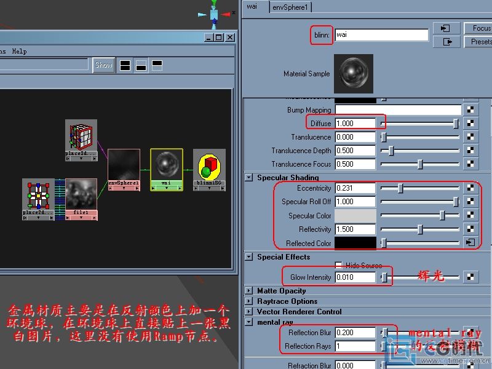Viewport: 492px width, 369px height.
Task: Click the go-to-output-connection arrow icon
Action: click(x=446, y=42)
